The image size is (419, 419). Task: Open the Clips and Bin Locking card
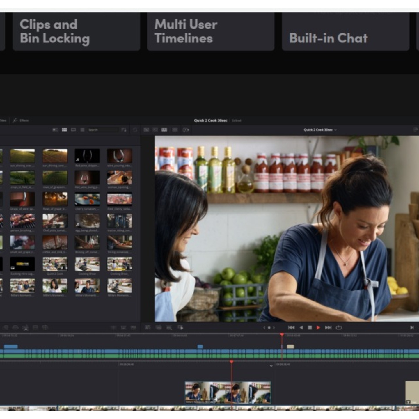tap(76, 31)
